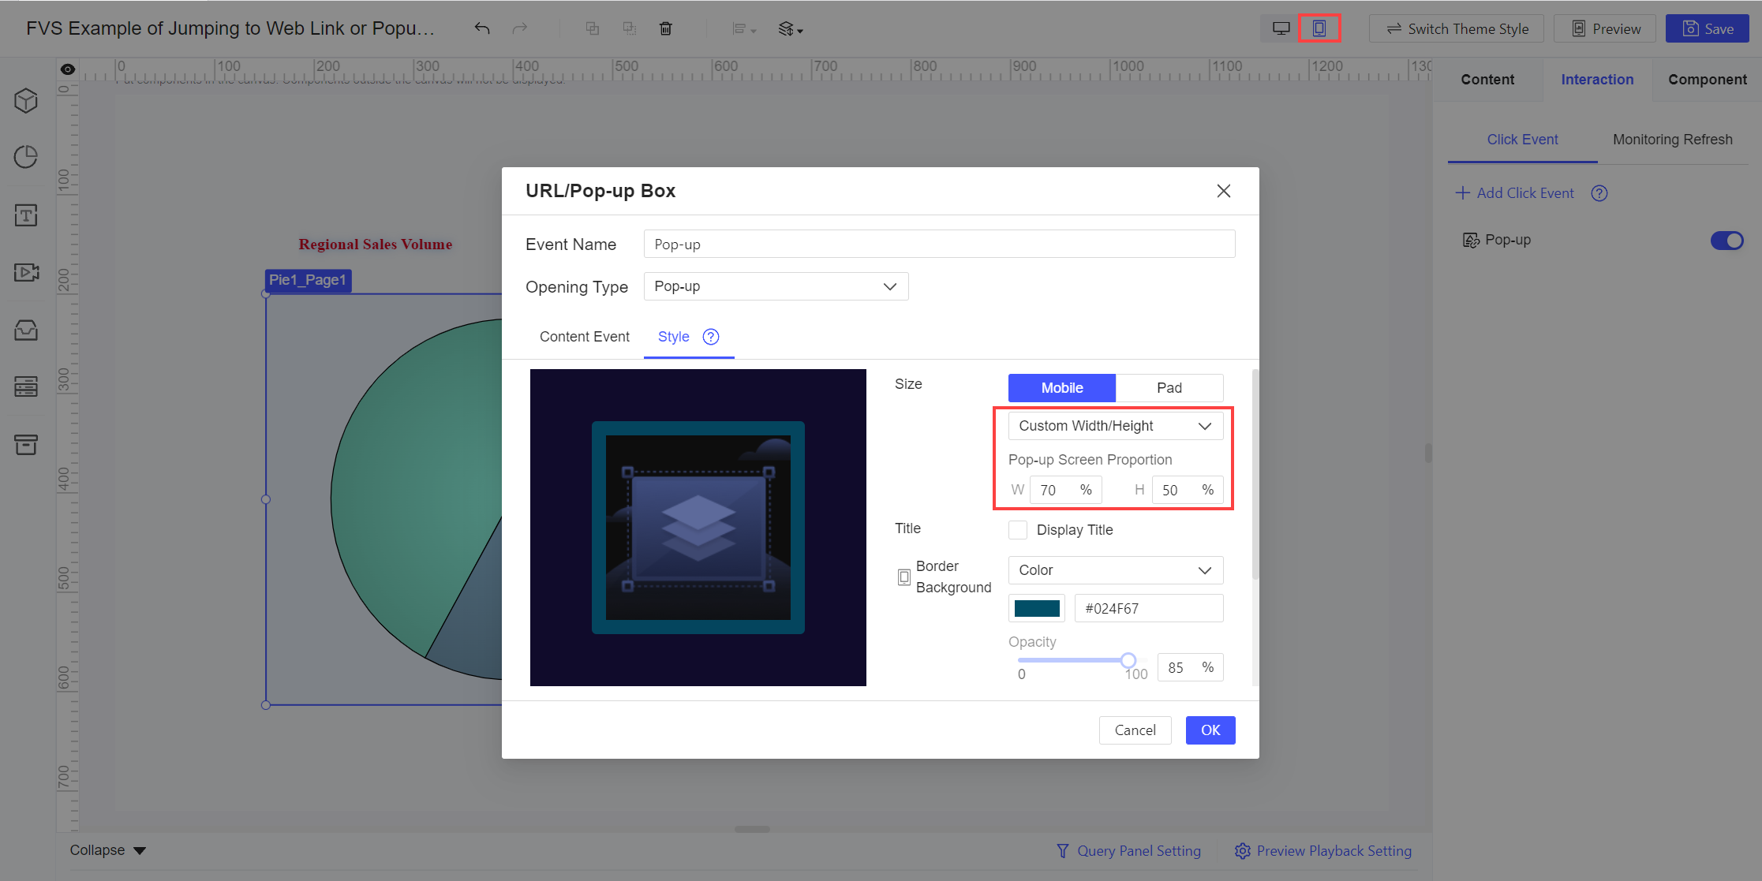Viewport: 1762px width, 881px height.
Task: Click the Add Click Event link
Action: (x=1514, y=193)
